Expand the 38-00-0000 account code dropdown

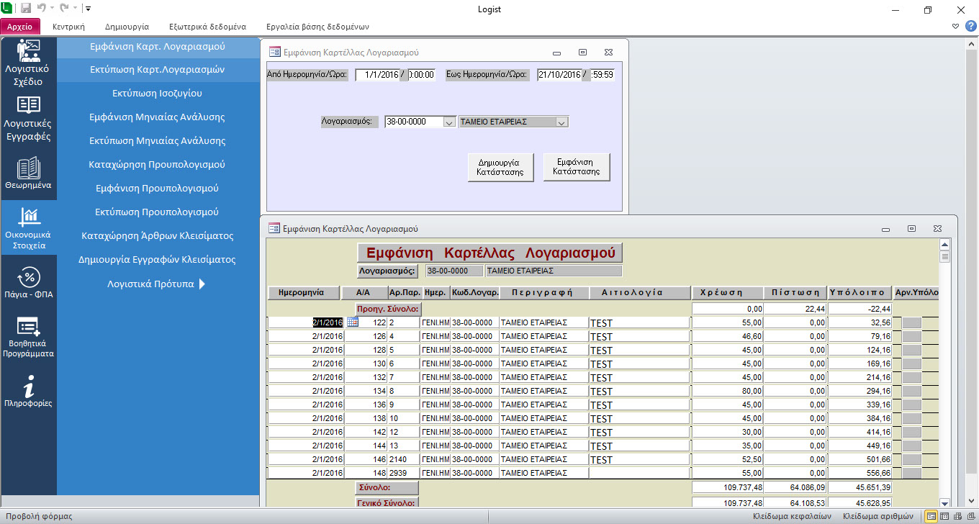(x=448, y=122)
